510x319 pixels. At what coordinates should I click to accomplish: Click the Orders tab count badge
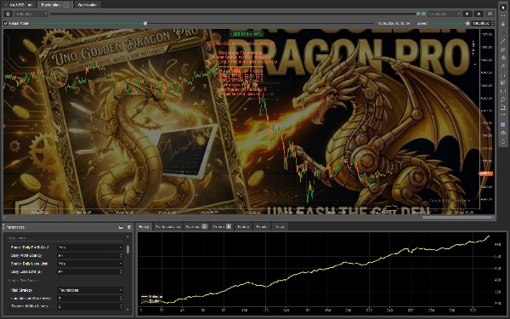pos(229,226)
